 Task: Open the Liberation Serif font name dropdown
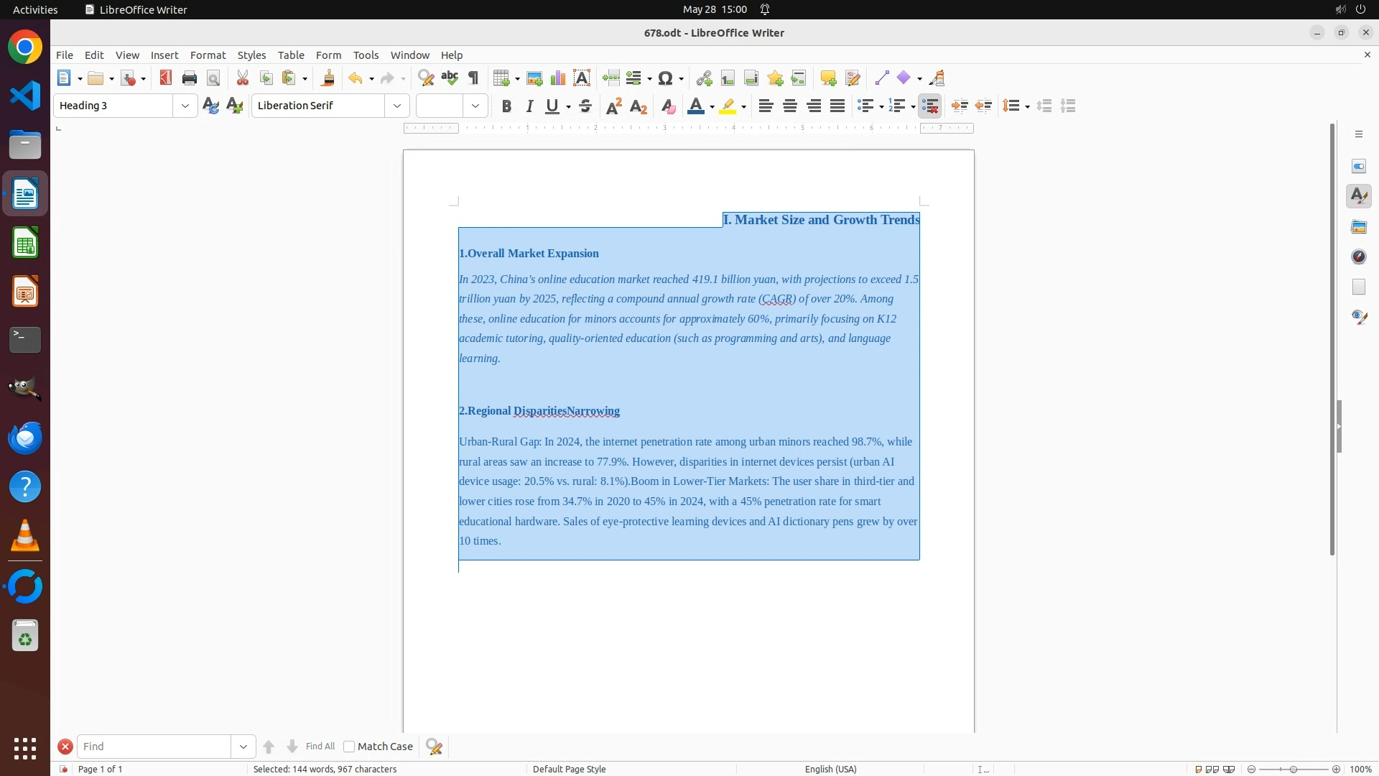(x=397, y=106)
